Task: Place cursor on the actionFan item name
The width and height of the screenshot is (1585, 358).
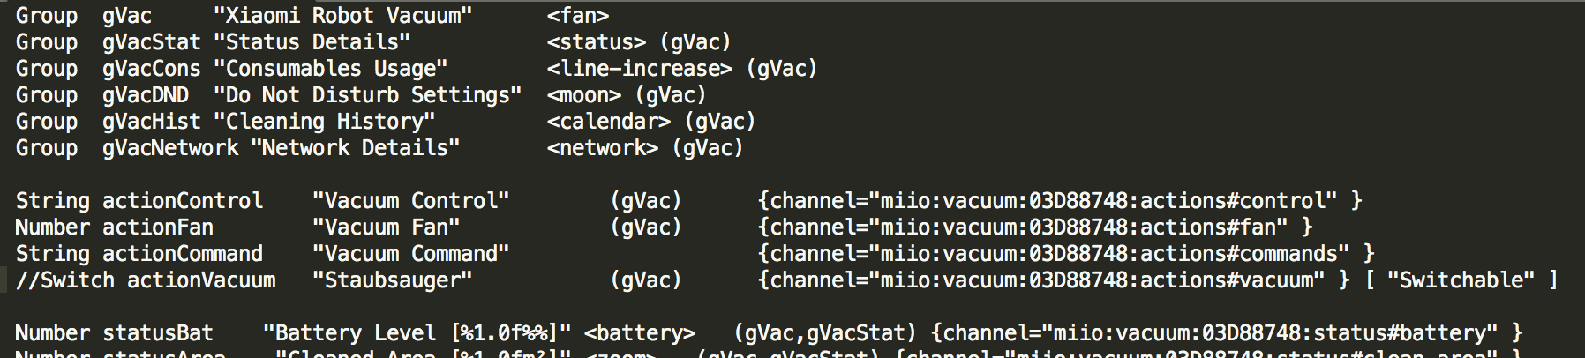Action: tap(158, 227)
